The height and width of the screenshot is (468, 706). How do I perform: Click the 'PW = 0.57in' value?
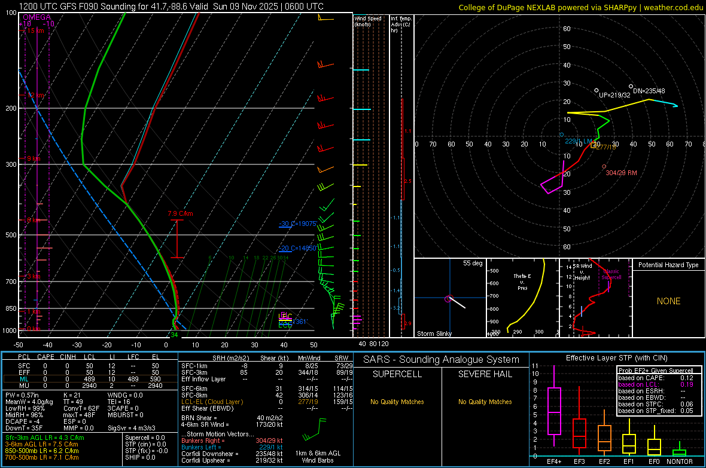[22, 395]
